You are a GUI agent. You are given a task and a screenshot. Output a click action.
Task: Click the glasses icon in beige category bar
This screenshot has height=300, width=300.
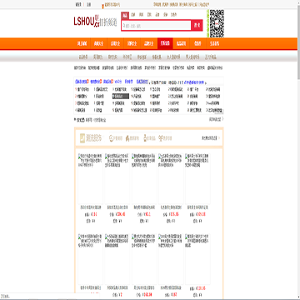pos(160,138)
